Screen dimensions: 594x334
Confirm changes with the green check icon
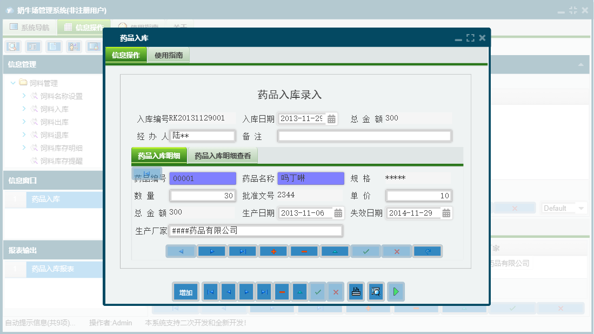pos(365,251)
